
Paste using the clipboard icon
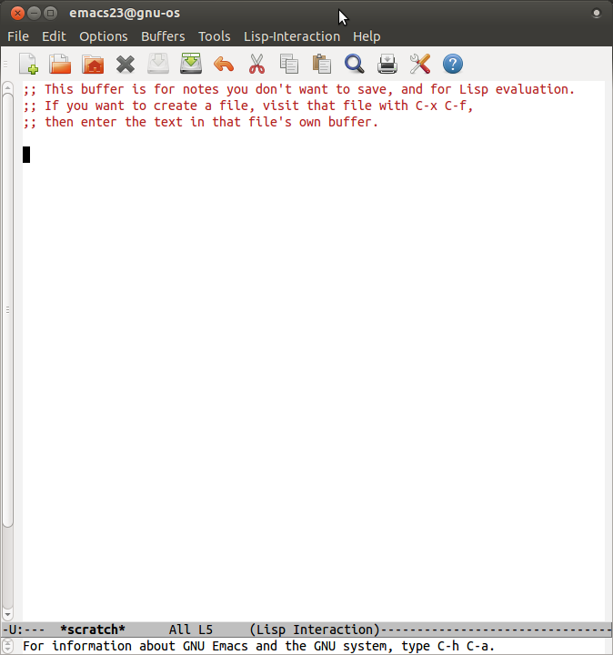(x=321, y=64)
